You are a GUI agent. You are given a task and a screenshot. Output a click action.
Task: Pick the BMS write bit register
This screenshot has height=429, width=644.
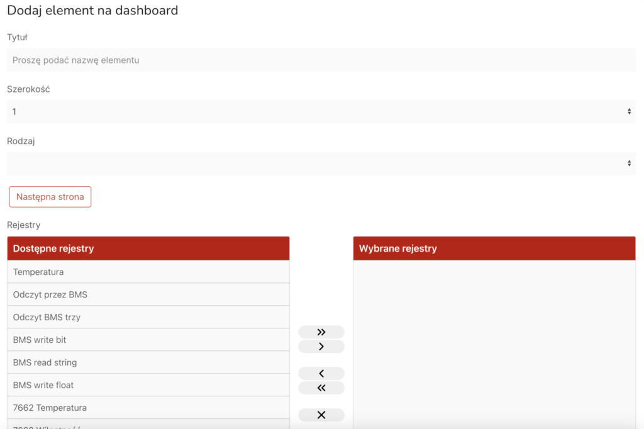148,340
